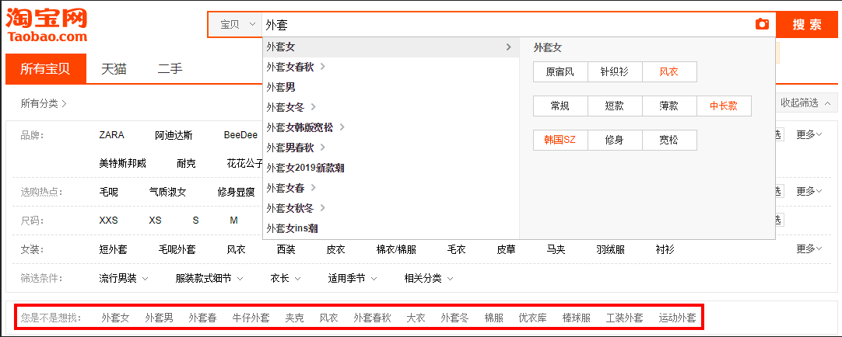Select the 修身 tag
The image size is (842, 337).
[x=615, y=141]
